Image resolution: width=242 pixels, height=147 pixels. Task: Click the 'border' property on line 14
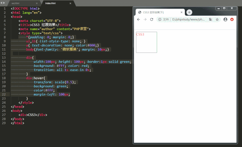(93, 62)
